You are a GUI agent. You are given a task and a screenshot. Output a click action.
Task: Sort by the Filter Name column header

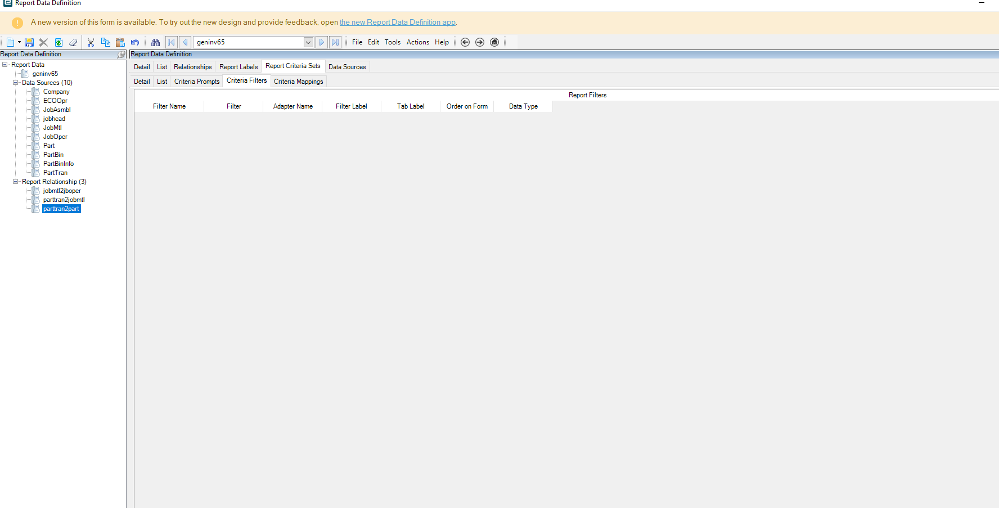[x=169, y=106]
